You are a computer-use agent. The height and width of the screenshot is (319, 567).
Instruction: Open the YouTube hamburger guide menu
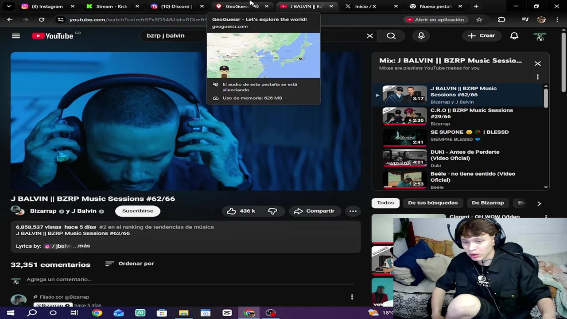click(16, 36)
